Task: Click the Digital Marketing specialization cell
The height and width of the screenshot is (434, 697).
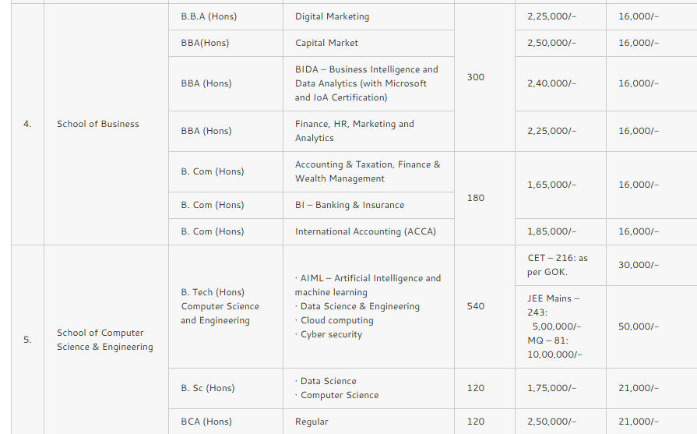Action: pos(332,16)
